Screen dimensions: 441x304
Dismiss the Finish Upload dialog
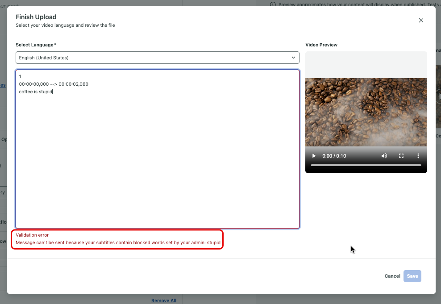click(x=421, y=20)
